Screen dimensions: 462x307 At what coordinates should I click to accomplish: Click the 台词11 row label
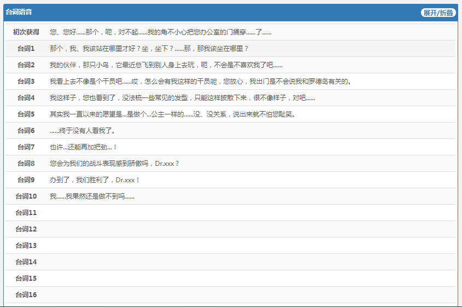tap(26, 213)
